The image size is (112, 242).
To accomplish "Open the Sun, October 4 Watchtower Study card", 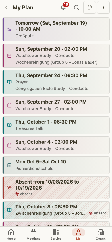I will coord(56,145).
